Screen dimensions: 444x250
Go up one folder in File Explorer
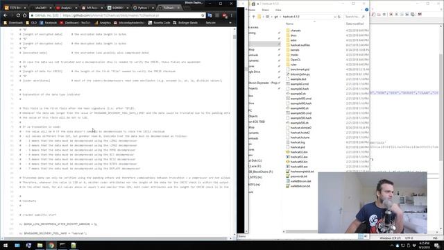(x=253, y=17)
